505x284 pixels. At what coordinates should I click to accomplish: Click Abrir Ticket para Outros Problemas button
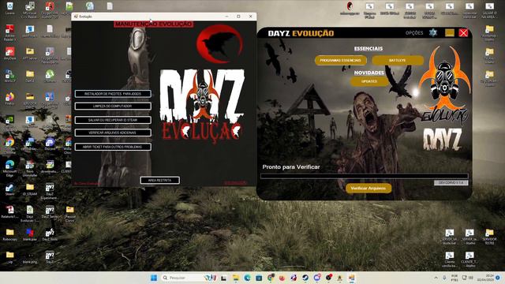[113, 147]
